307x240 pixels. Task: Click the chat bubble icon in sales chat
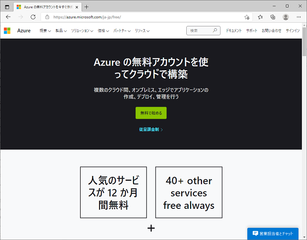click(x=255, y=233)
